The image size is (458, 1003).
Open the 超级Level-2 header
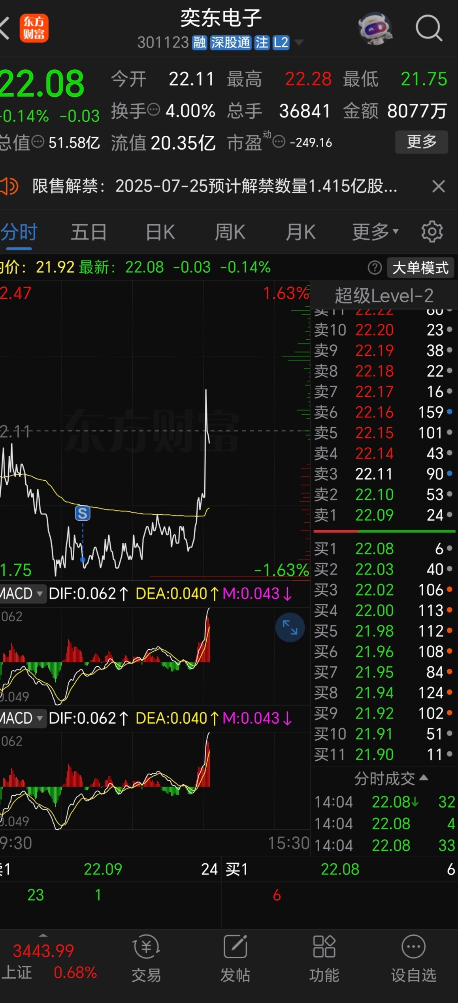[384, 296]
